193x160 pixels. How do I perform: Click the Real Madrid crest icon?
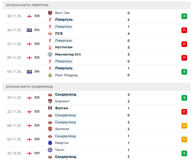click(50, 75)
